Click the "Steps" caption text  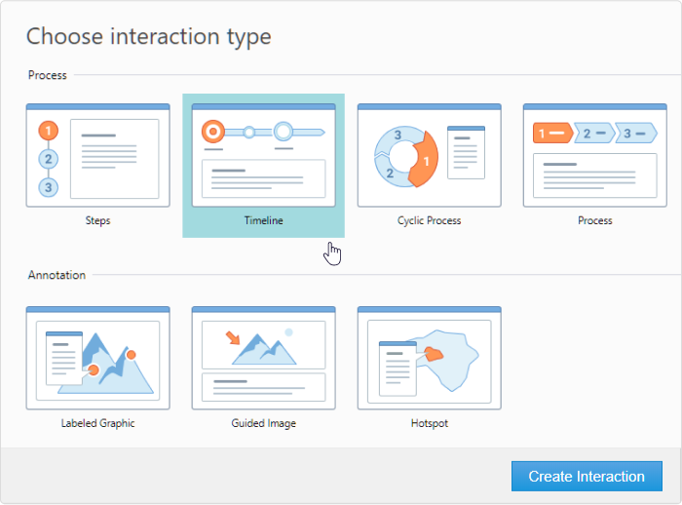[x=97, y=220]
